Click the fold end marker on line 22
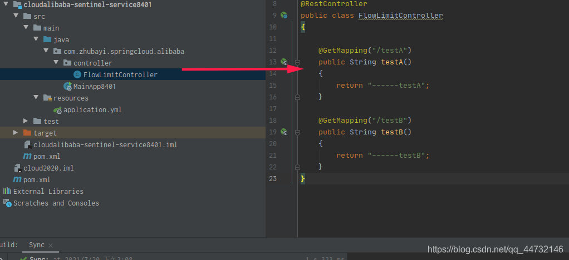This screenshot has width=569, height=260. click(297, 167)
